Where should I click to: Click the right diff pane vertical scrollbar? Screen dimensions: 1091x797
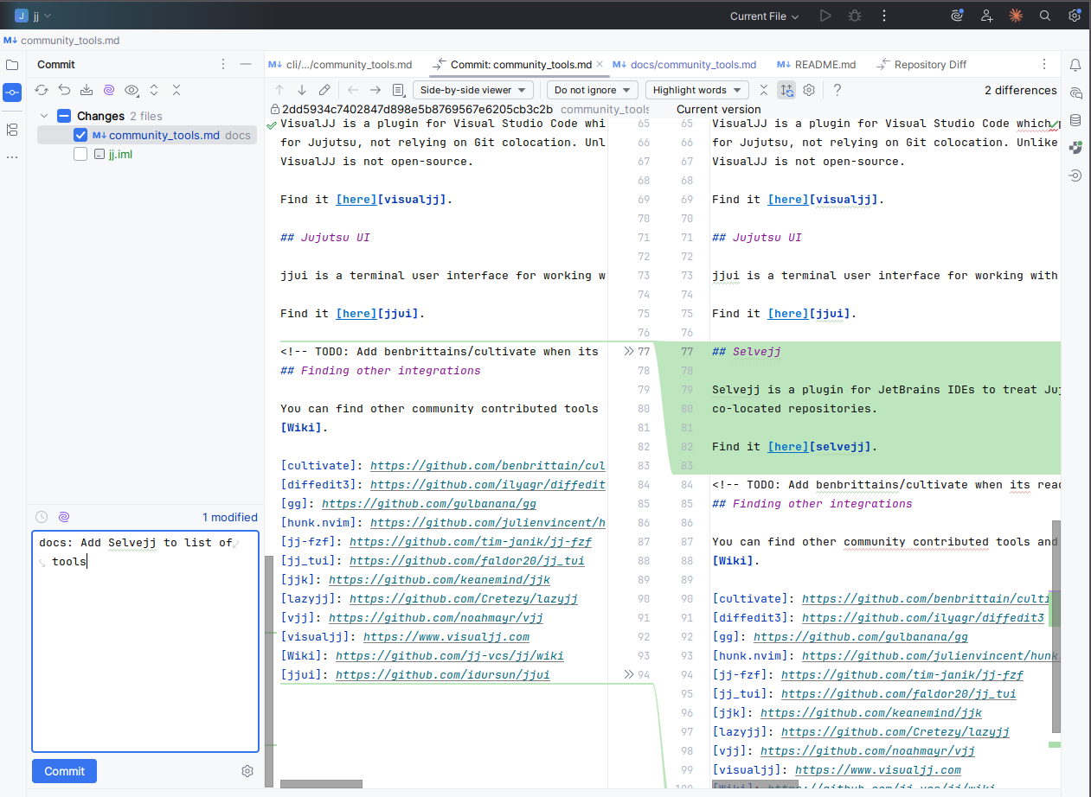point(1056,627)
